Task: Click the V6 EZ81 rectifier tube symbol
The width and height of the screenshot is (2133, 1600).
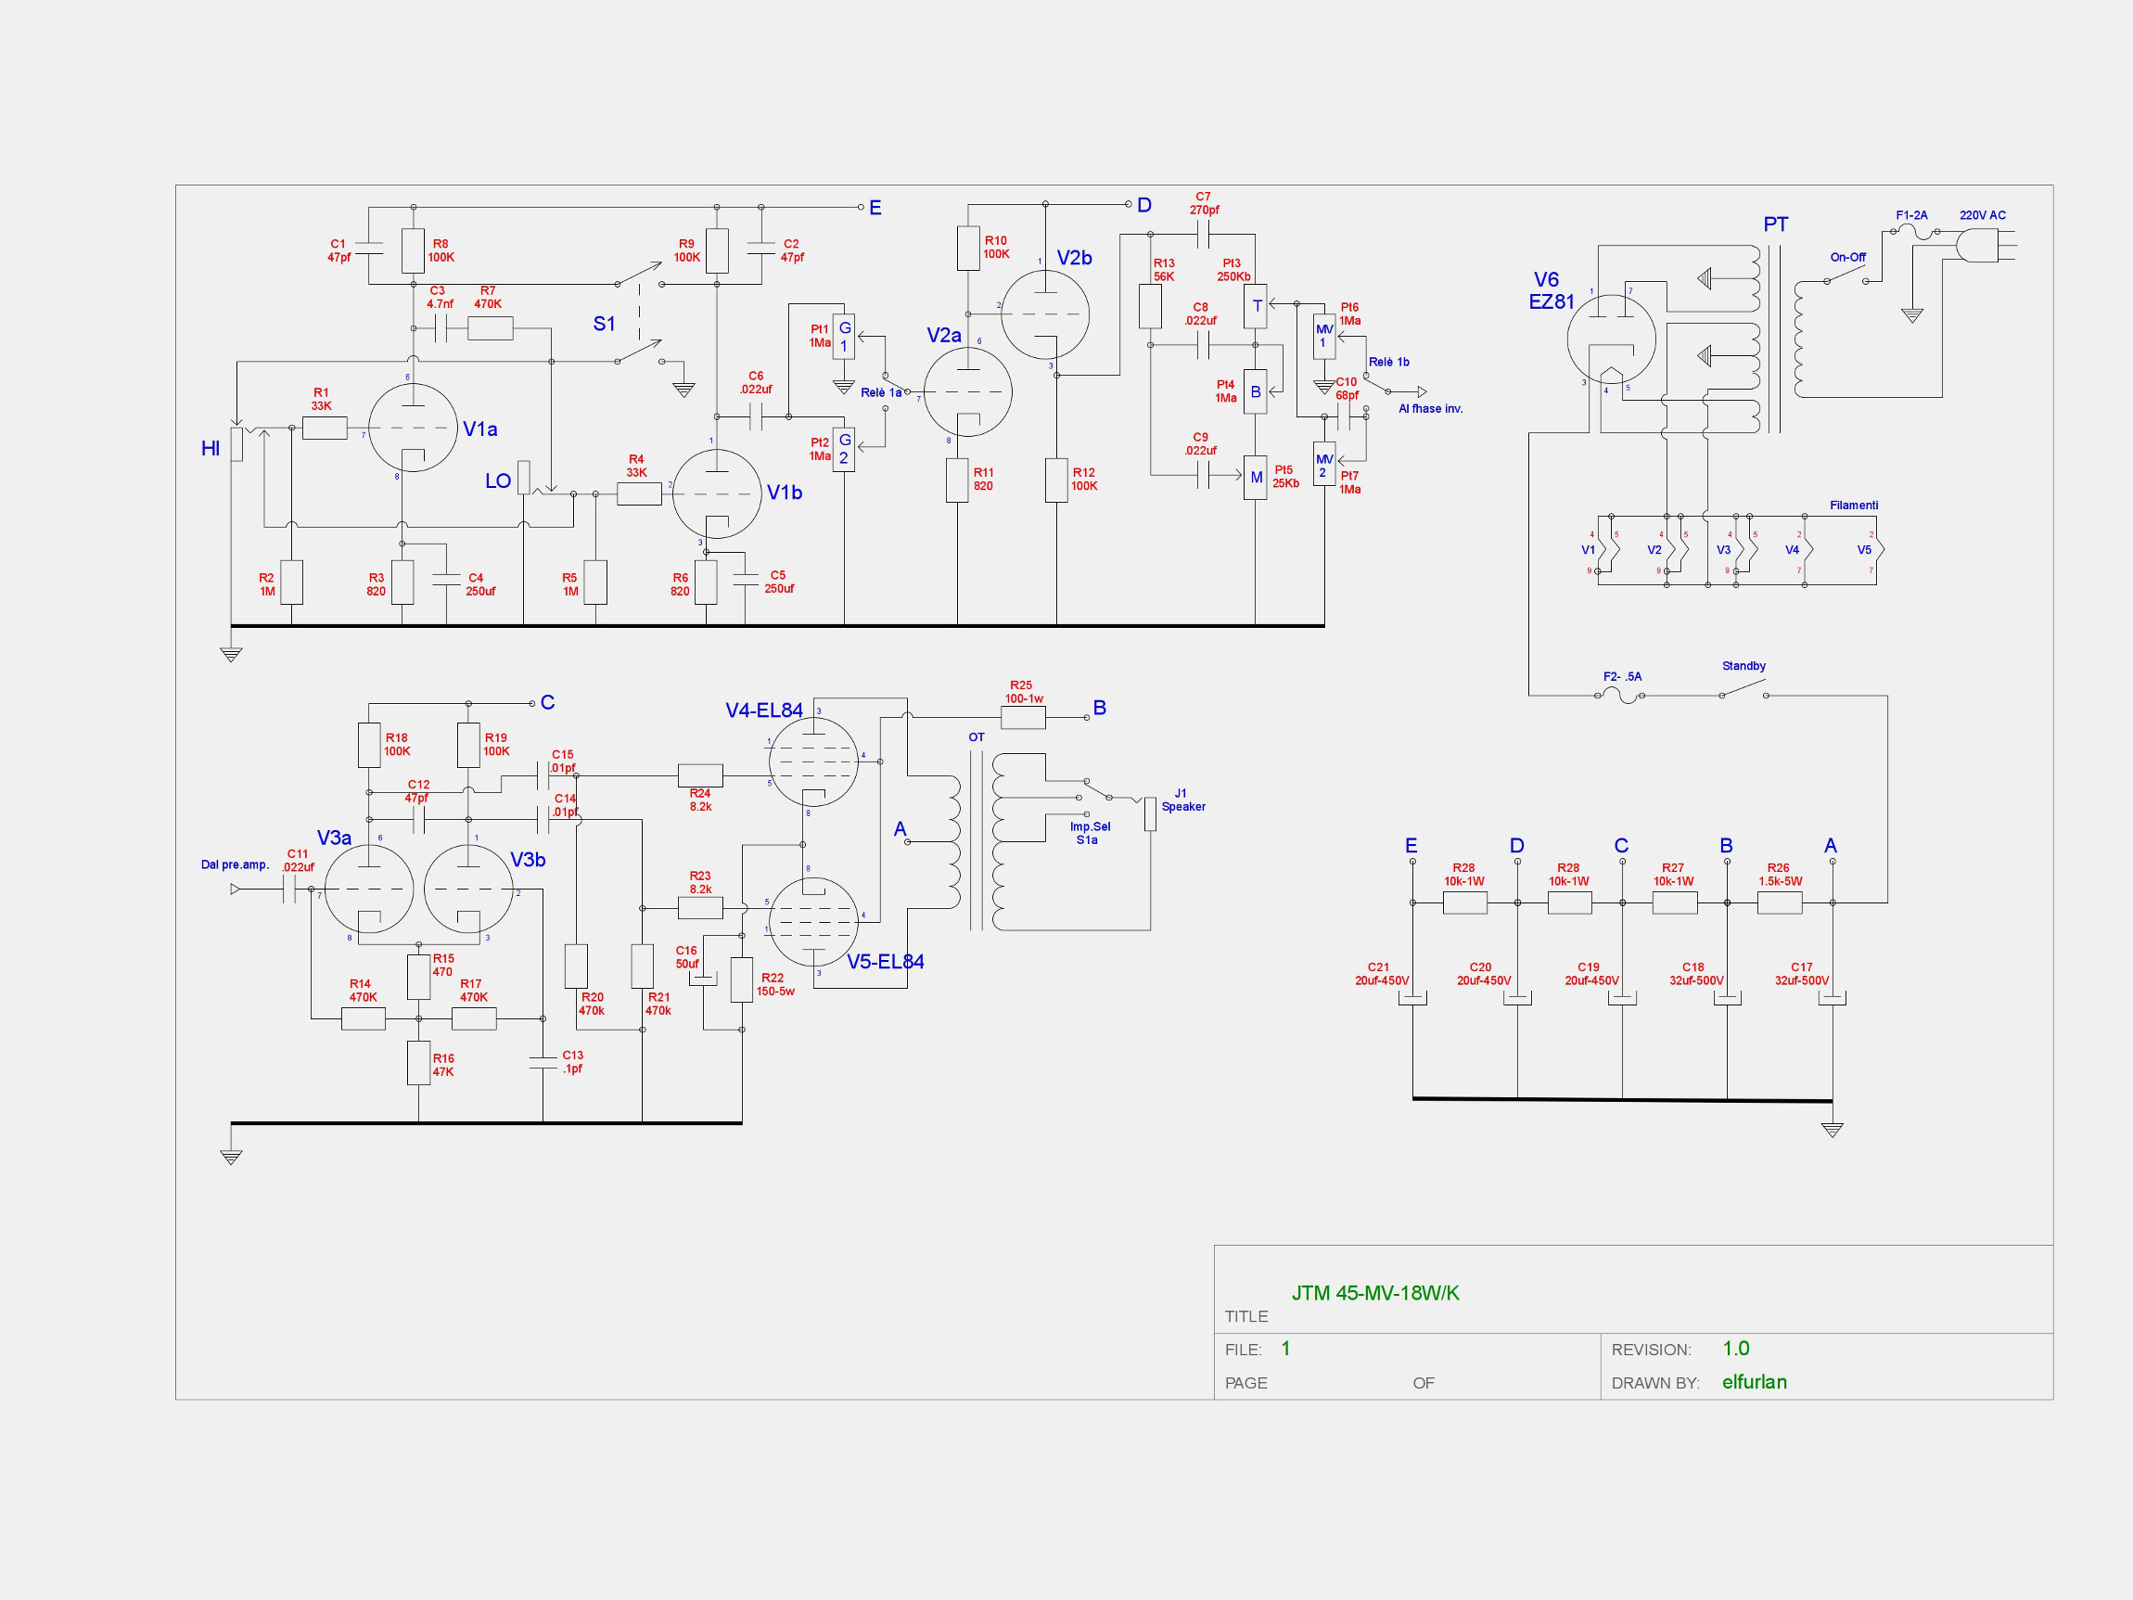Action: tap(1611, 339)
